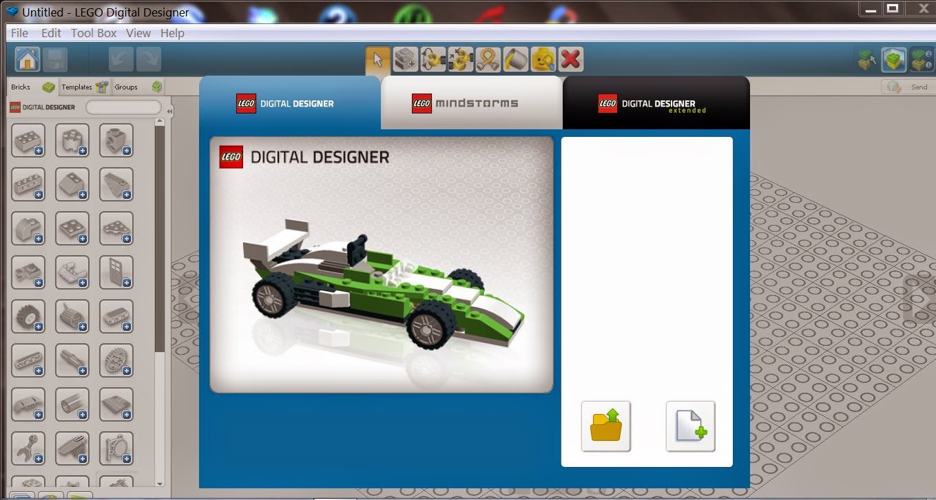Image resolution: width=936 pixels, height=500 pixels.
Task: Collapse the brick palette panel
Action: [169, 111]
